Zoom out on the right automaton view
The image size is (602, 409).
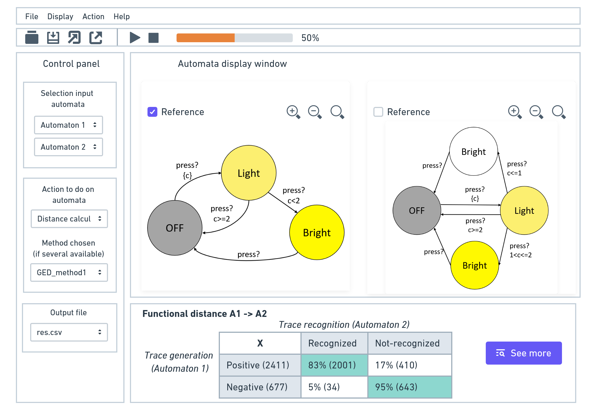pos(536,112)
